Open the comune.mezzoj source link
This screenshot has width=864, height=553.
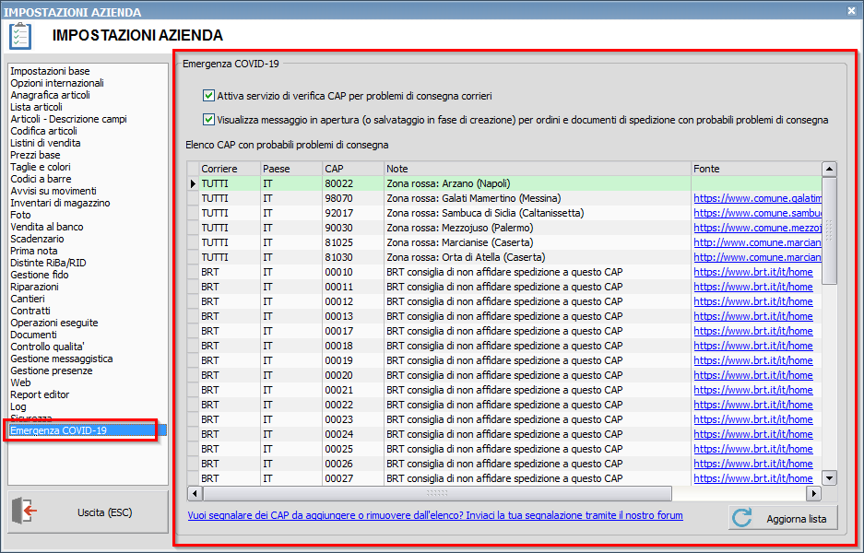point(757,228)
